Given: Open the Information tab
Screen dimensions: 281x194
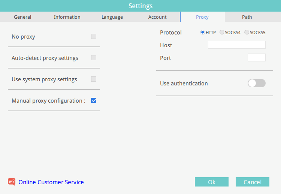Looking at the screenshot, I should coord(67,17).
